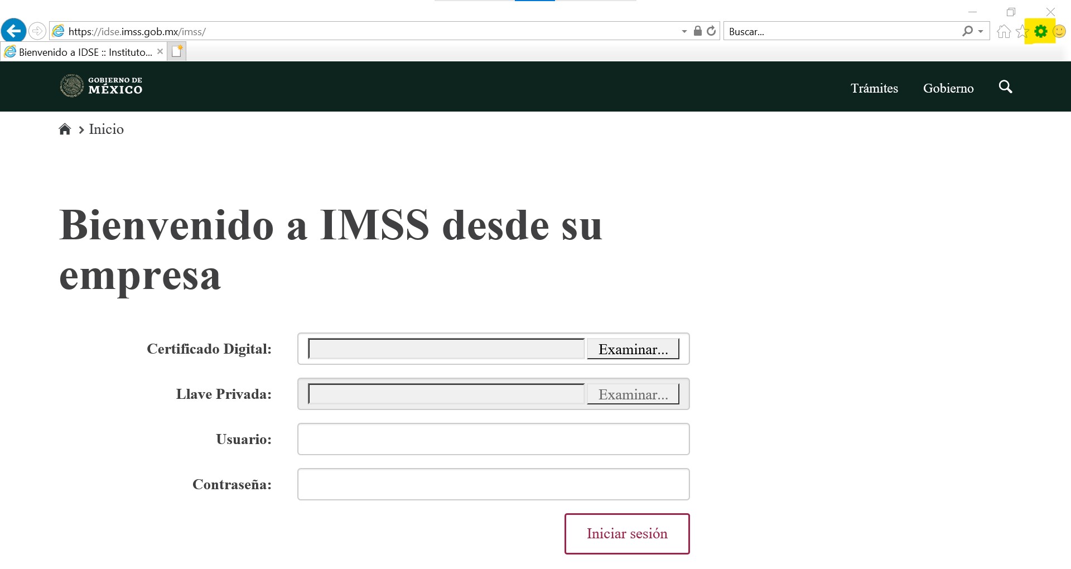The width and height of the screenshot is (1071, 569).
Task: Open the browser Home icon
Action: coord(1004,31)
